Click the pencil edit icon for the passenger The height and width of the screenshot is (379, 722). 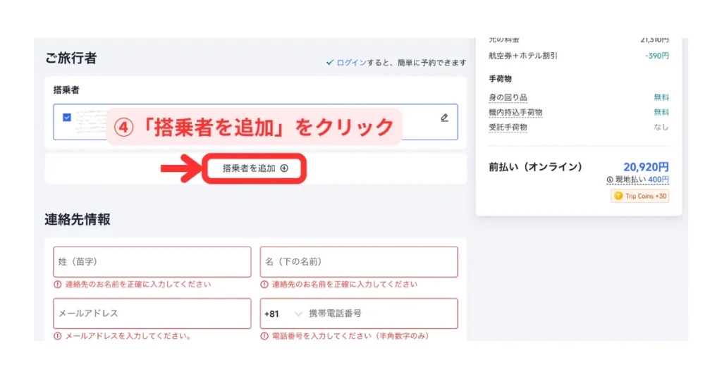click(444, 118)
